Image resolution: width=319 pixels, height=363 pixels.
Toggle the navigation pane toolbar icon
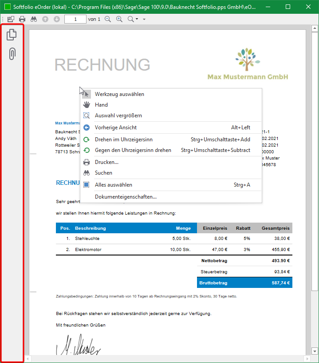click(11, 19)
